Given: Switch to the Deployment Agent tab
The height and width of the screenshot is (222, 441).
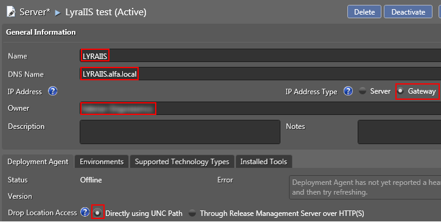Looking at the screenshot, I should tap(38, 162).
